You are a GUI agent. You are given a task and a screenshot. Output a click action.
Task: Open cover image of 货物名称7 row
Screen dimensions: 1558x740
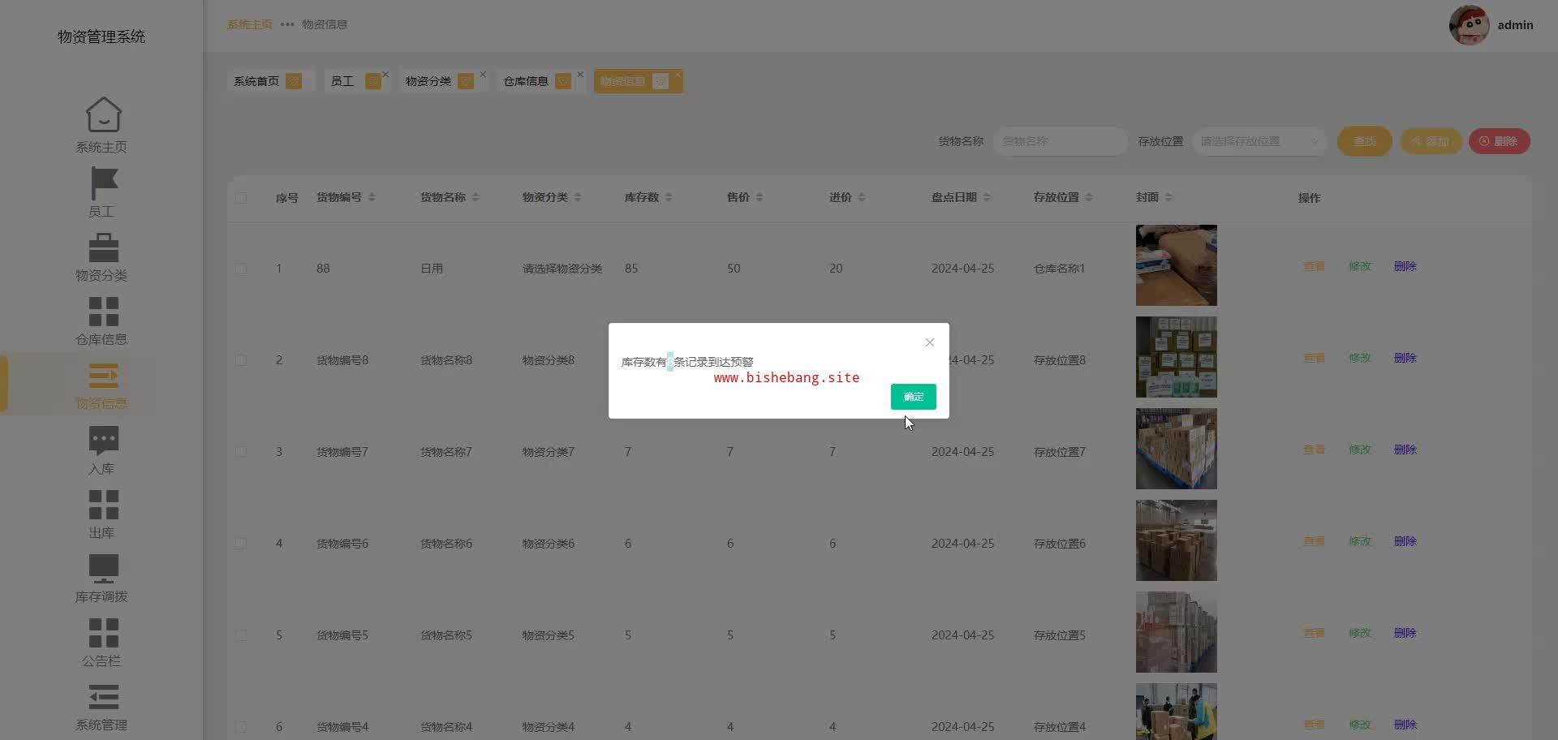(x=1177, y=449)
